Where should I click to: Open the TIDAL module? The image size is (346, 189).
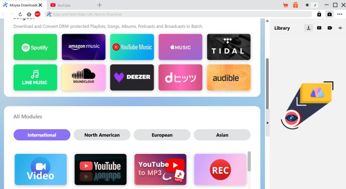(x=228, y=47)
